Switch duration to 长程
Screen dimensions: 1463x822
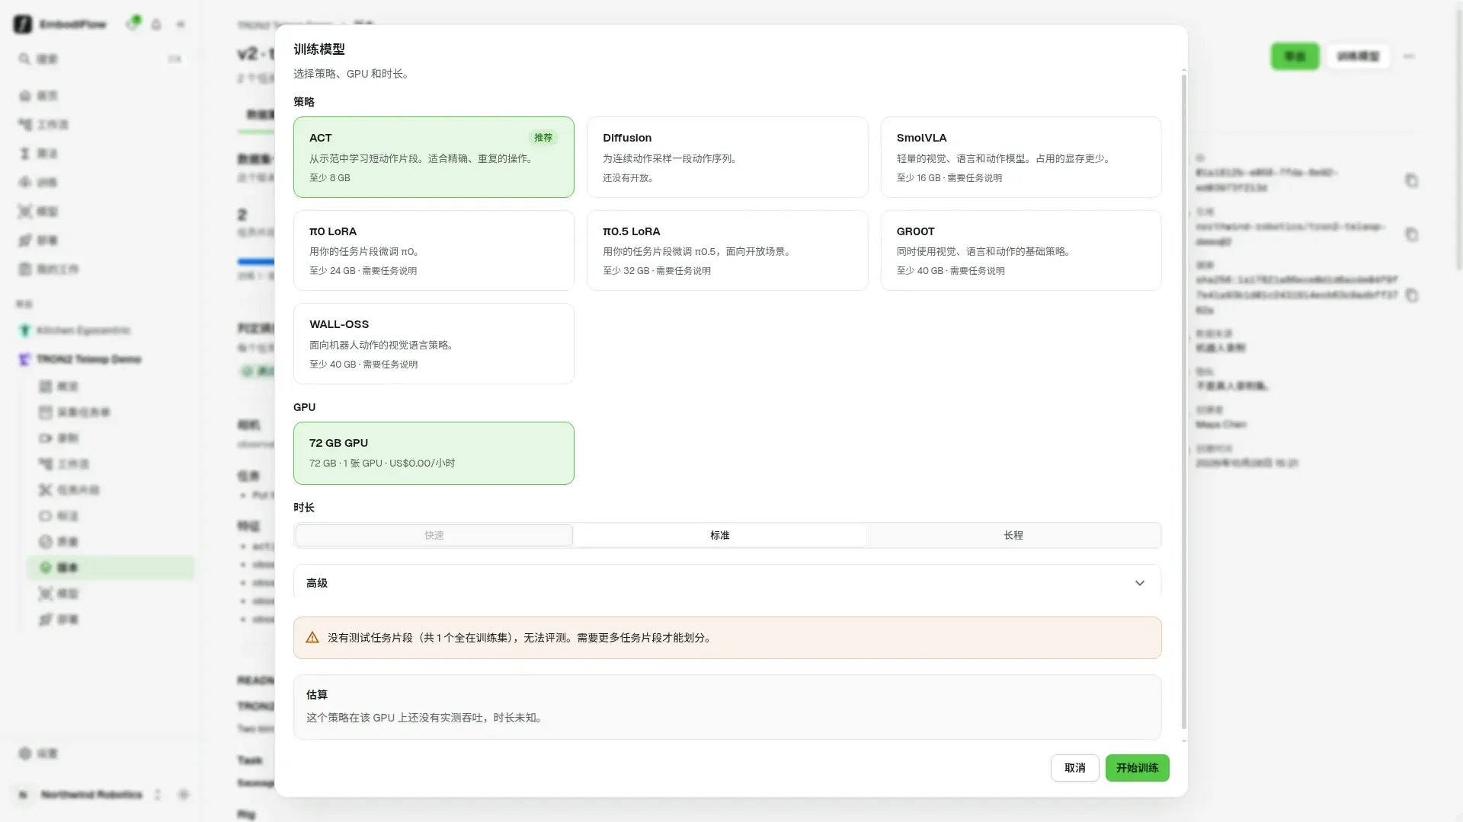[x=1013, y=535]
